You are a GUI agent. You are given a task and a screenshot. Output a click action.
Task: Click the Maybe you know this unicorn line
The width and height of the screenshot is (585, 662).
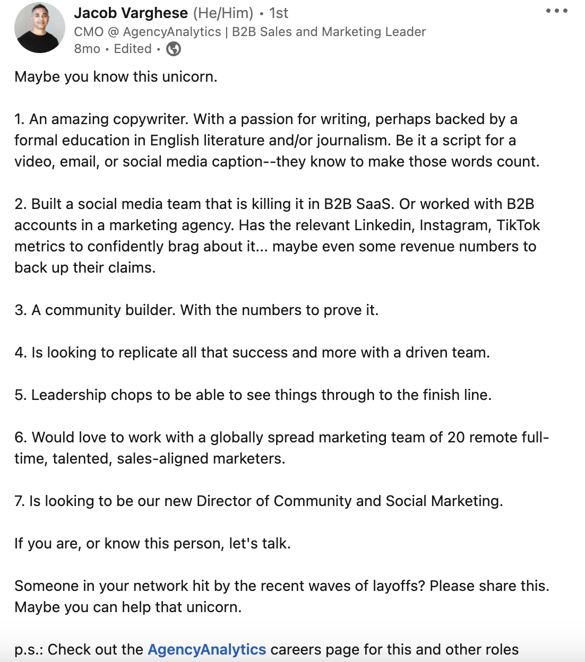pos(116,77)
